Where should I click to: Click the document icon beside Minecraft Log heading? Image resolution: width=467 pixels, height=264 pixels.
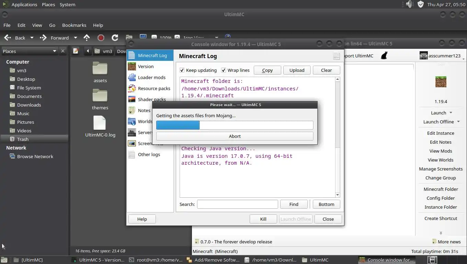tap(337, 56)
